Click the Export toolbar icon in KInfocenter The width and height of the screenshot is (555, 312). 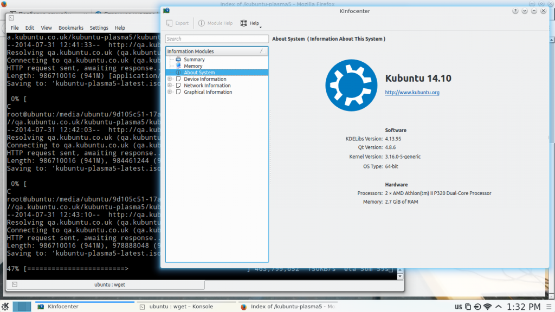coord(177,23)
